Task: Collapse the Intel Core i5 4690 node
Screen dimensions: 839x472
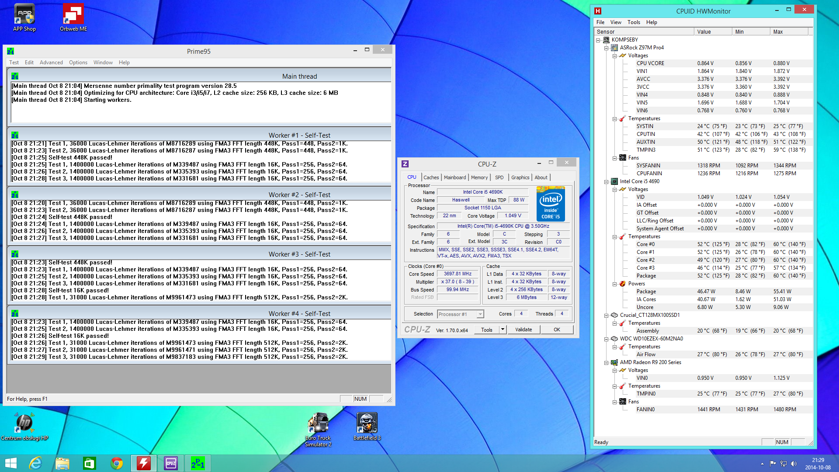Action: [606, 181]
